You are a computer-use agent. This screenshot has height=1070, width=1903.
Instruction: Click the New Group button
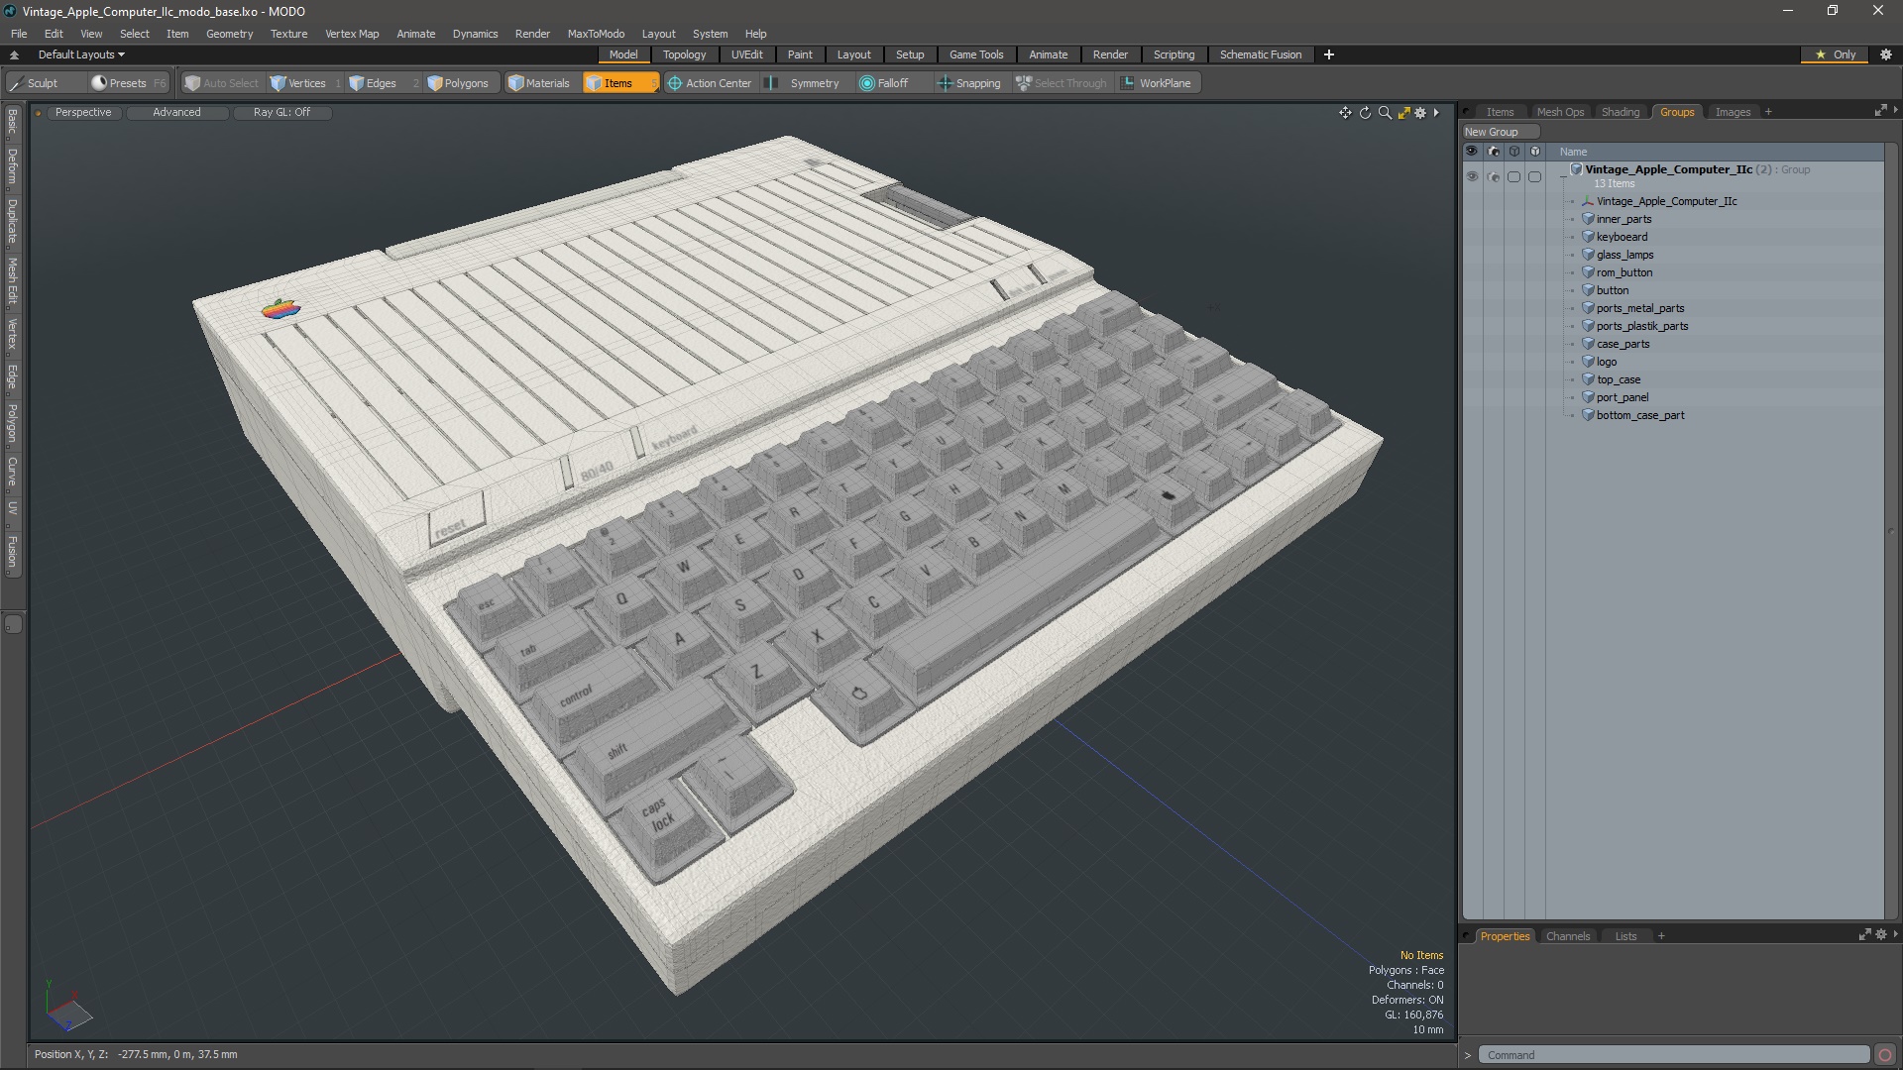(x=1500, y=132)
